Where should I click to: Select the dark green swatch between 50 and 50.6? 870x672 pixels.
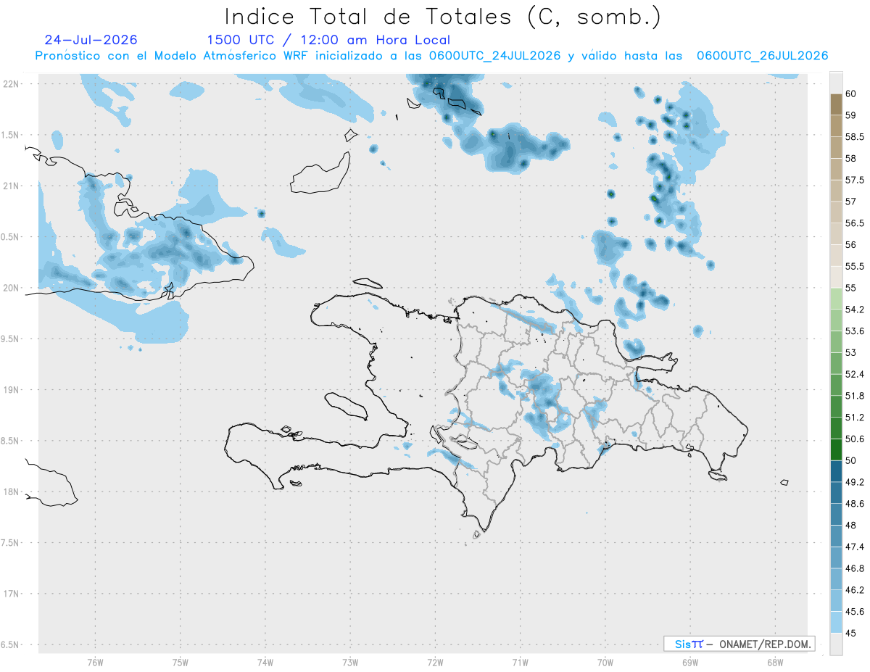[x=836, y=449]
